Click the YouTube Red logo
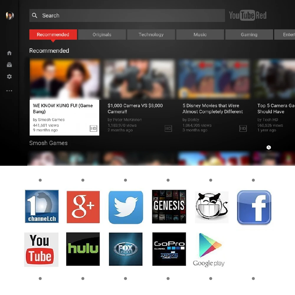295x295 pixels. coord(248,15)
